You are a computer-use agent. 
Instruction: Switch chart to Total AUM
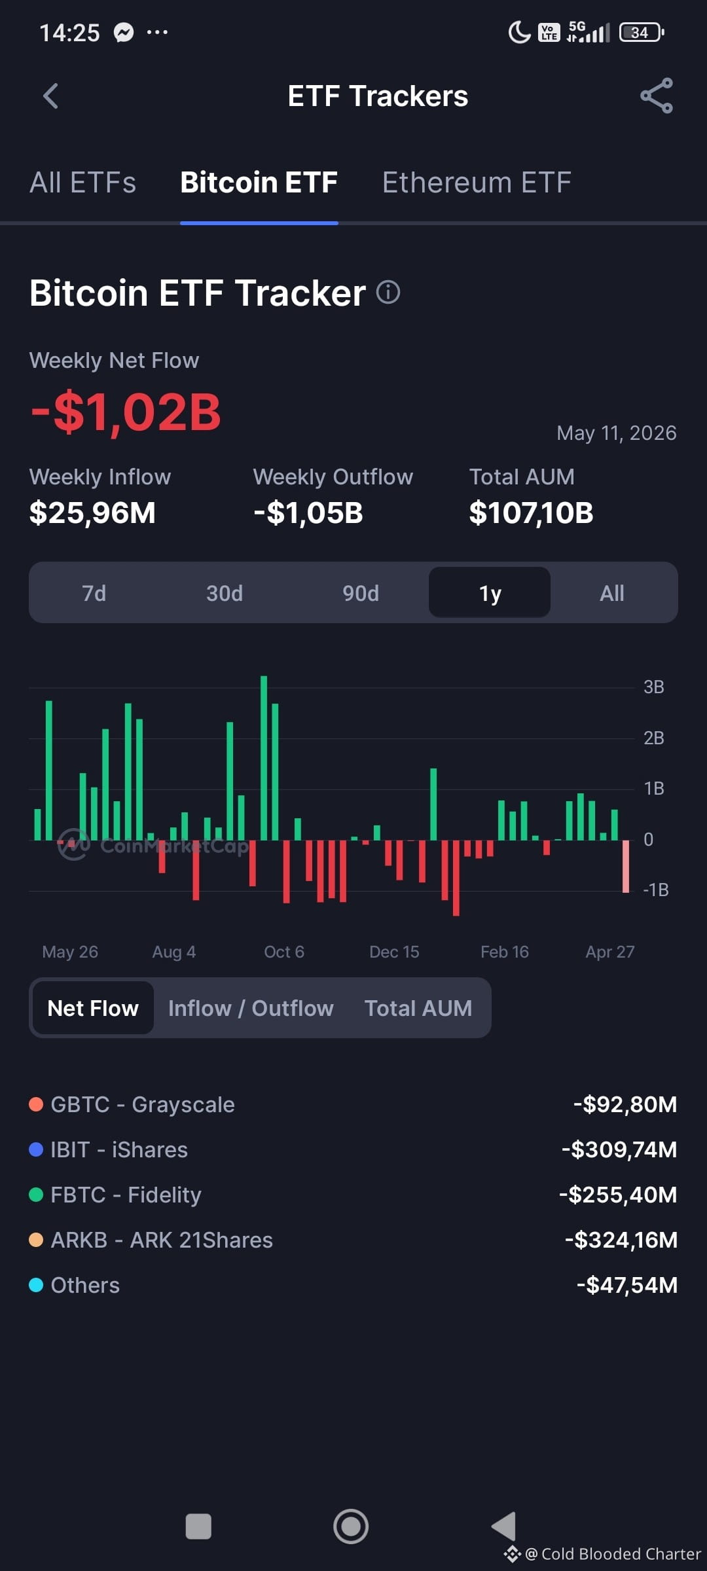tap(418, 1008)
